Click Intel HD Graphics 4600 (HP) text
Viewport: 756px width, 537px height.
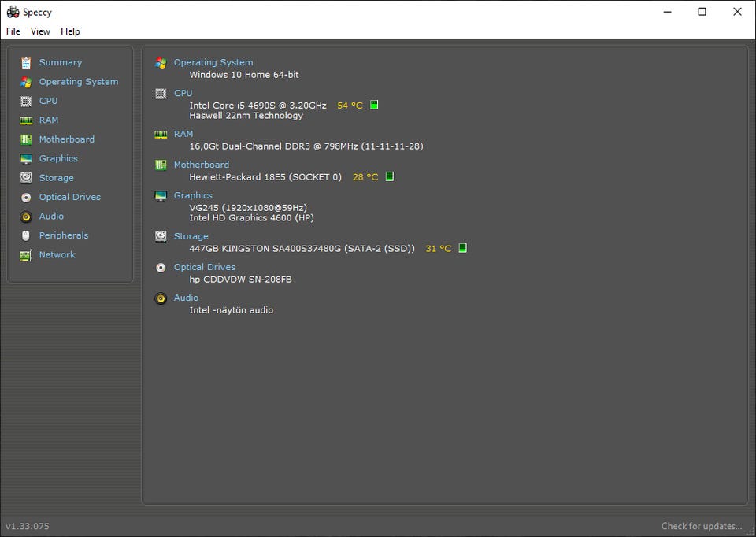pyautogui.click(x=252, y=218)
